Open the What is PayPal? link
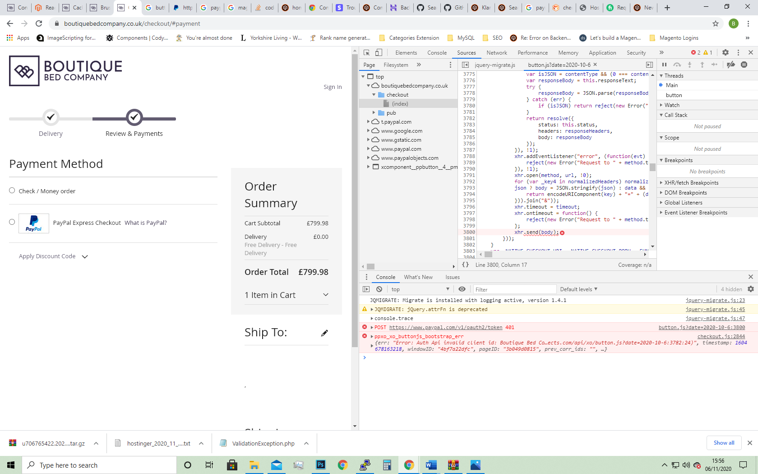 pos(146,223)
